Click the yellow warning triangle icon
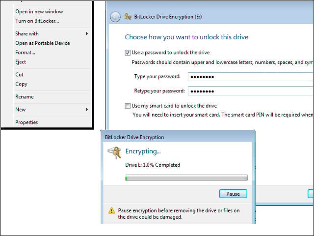 click(x=111, y=210)
